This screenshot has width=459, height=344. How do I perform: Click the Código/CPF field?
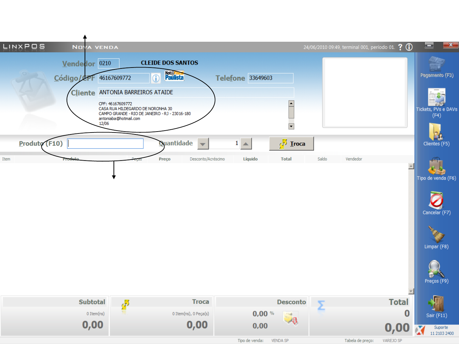click(x=124, y=78)
